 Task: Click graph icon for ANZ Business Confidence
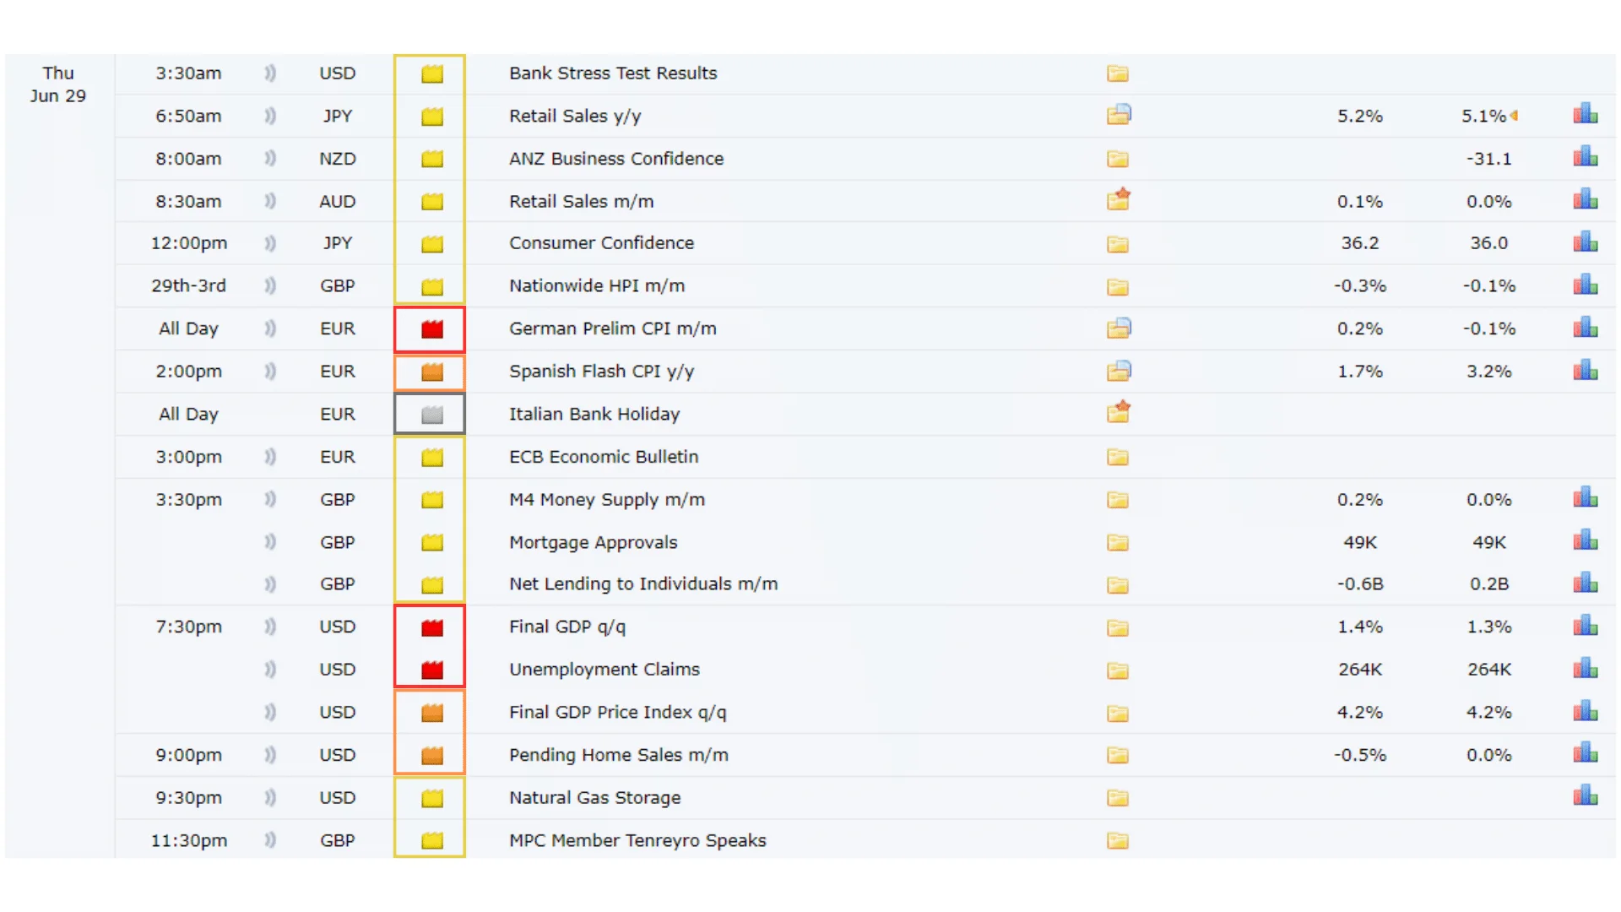pyautogui.click(x=1585, y=157)
